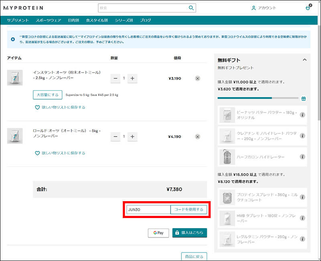Click the ハーフガロン ハイドレーター bottle thumbnail
This screenshot has width=321, height=261.
click(227, 157)
